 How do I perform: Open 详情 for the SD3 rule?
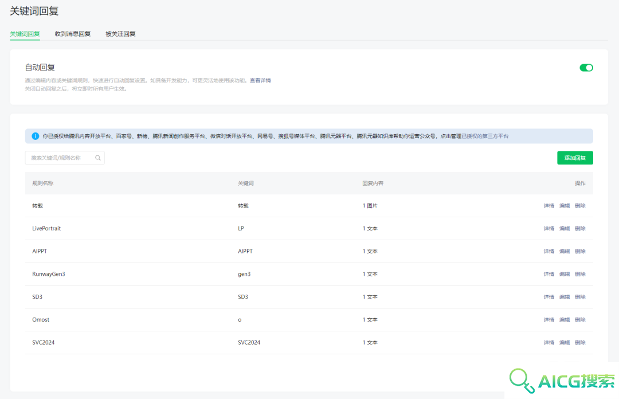click(549, 297)
